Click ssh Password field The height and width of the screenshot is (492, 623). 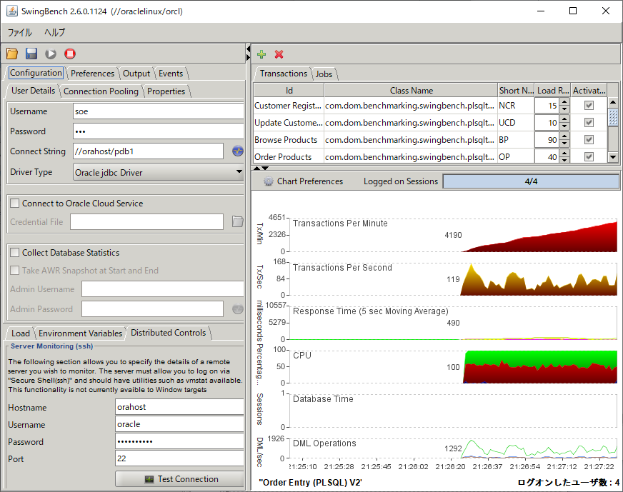pyautogui.click(x=179, y=441)
